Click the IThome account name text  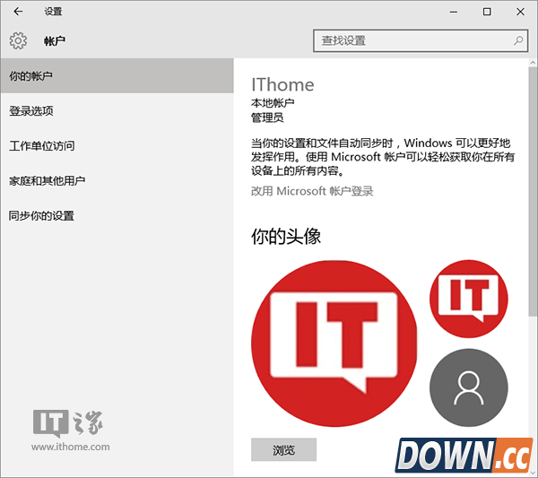pyautogui.click(x=282, y=85)
